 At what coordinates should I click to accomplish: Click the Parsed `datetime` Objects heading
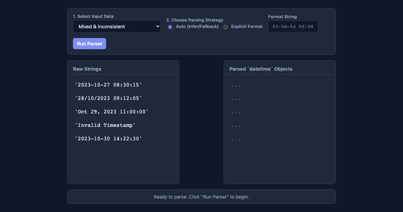(x=261, y=69)
